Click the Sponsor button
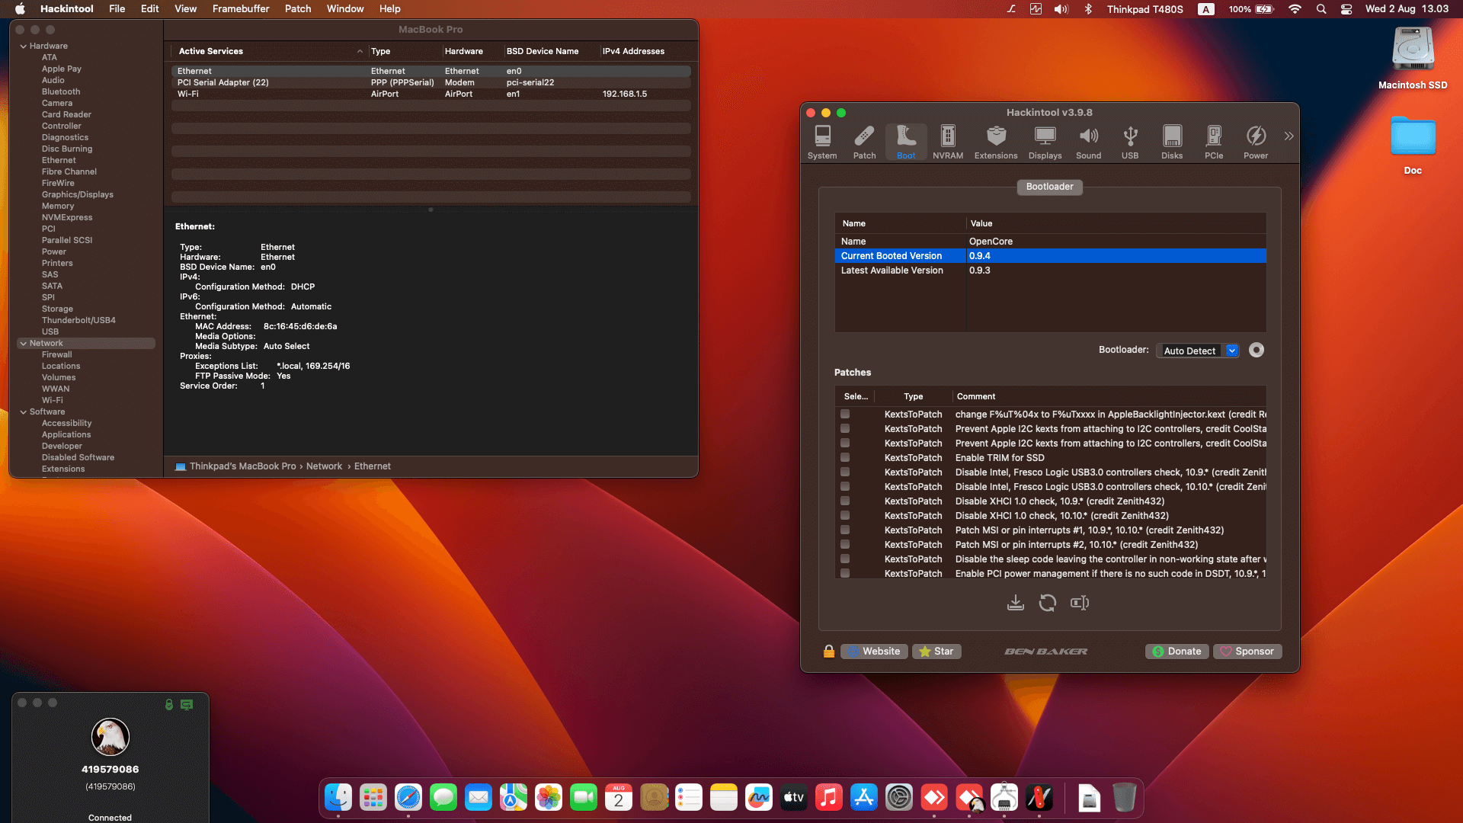The image size is (1463, 823). (x=1247, y=652)
